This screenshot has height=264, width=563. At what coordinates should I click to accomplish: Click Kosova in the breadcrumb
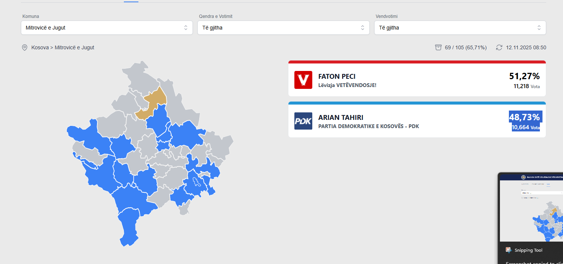[x=40, y=48]
